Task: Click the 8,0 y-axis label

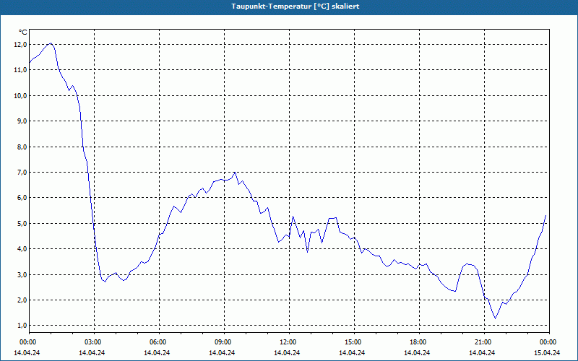Action: pyautogui.click(x=22, y=147)
